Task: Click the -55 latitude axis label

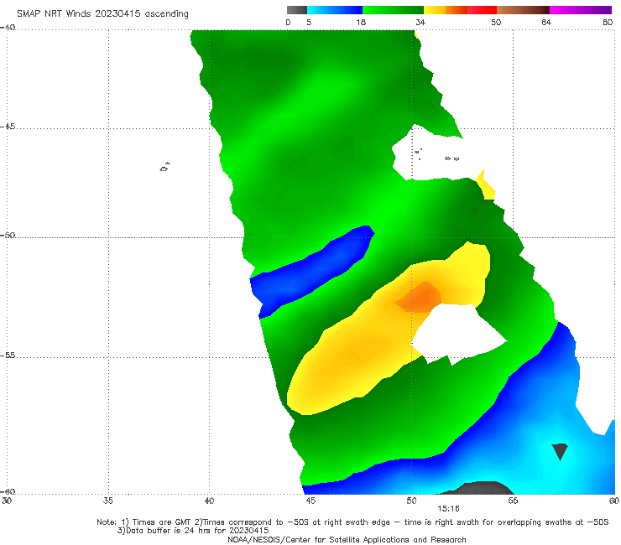Action: [x=8, y=355]
